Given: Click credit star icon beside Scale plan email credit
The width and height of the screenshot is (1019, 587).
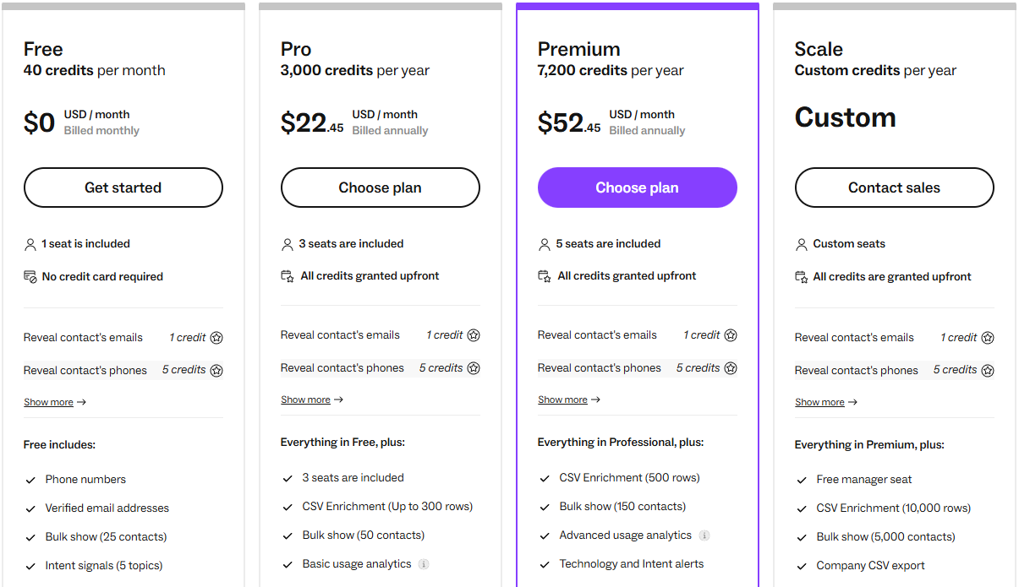Looking at the screenshot, I should [x=988, y=338].
